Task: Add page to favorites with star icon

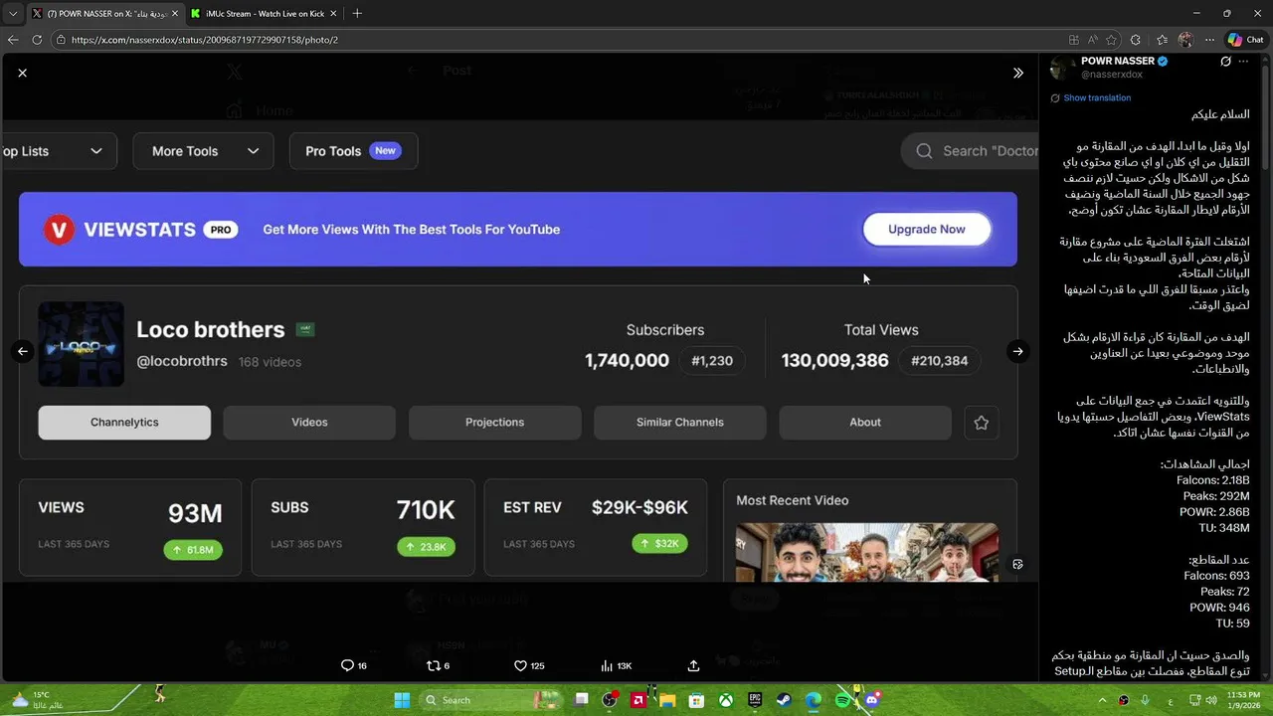Action: point(1111,40)
